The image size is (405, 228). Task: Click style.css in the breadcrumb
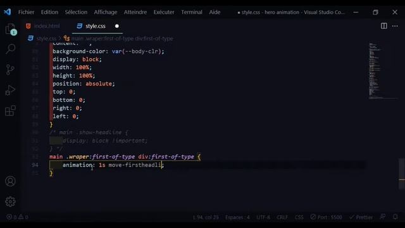click(46, 39)
